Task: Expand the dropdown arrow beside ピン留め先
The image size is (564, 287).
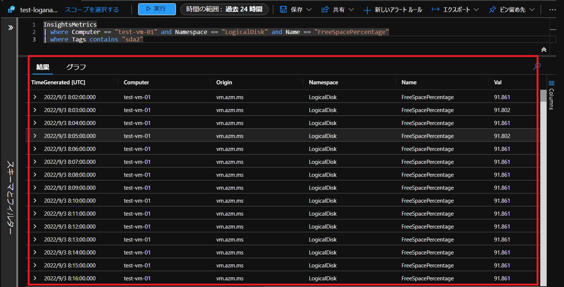Action: point(532,9)
